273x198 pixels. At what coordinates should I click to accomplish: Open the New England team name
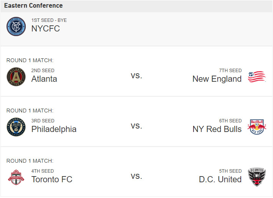click(217, 79)
